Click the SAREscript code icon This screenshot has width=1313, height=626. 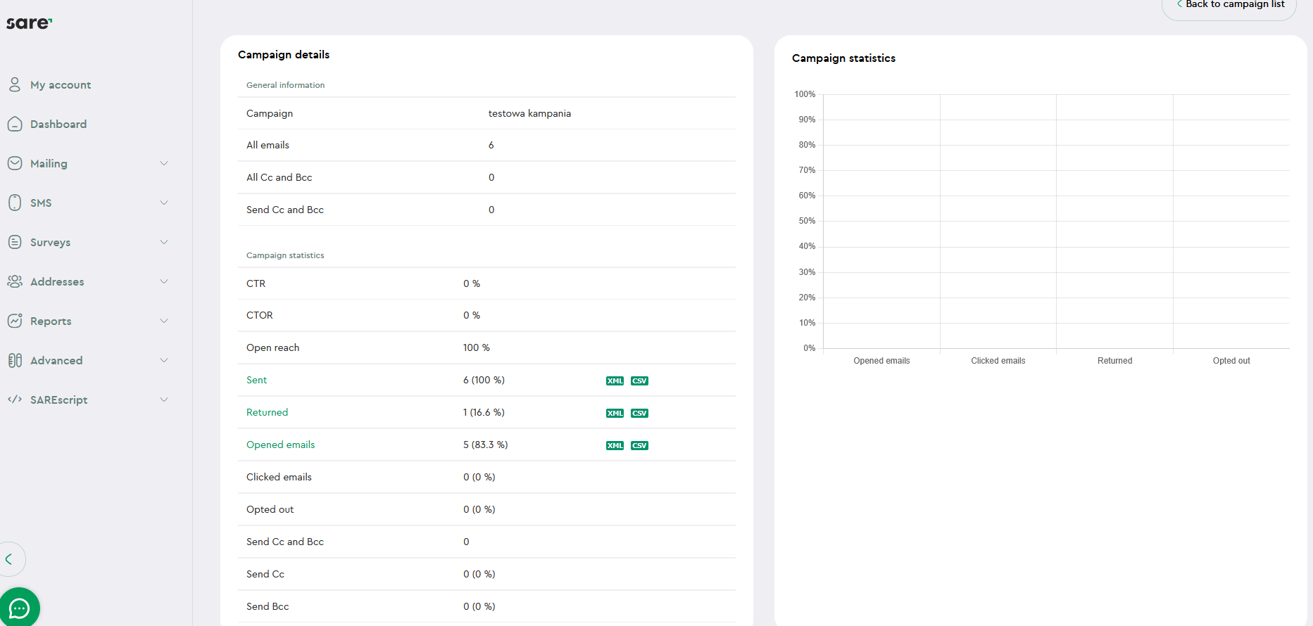point(15,400)
